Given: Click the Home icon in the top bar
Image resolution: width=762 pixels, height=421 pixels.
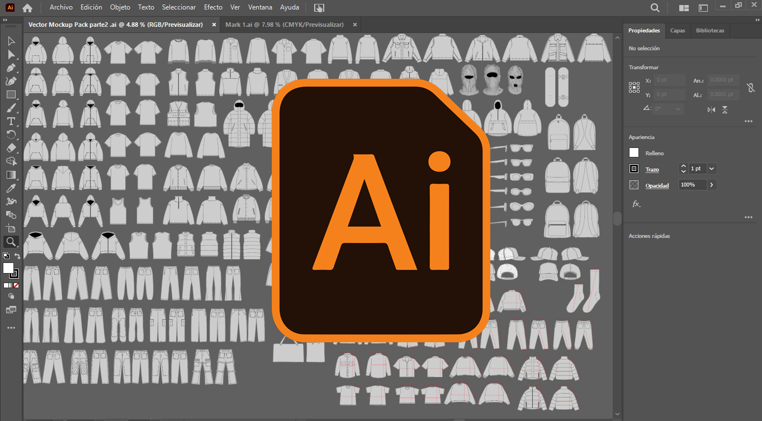Looking at the screenshot, I should (27, 8).
